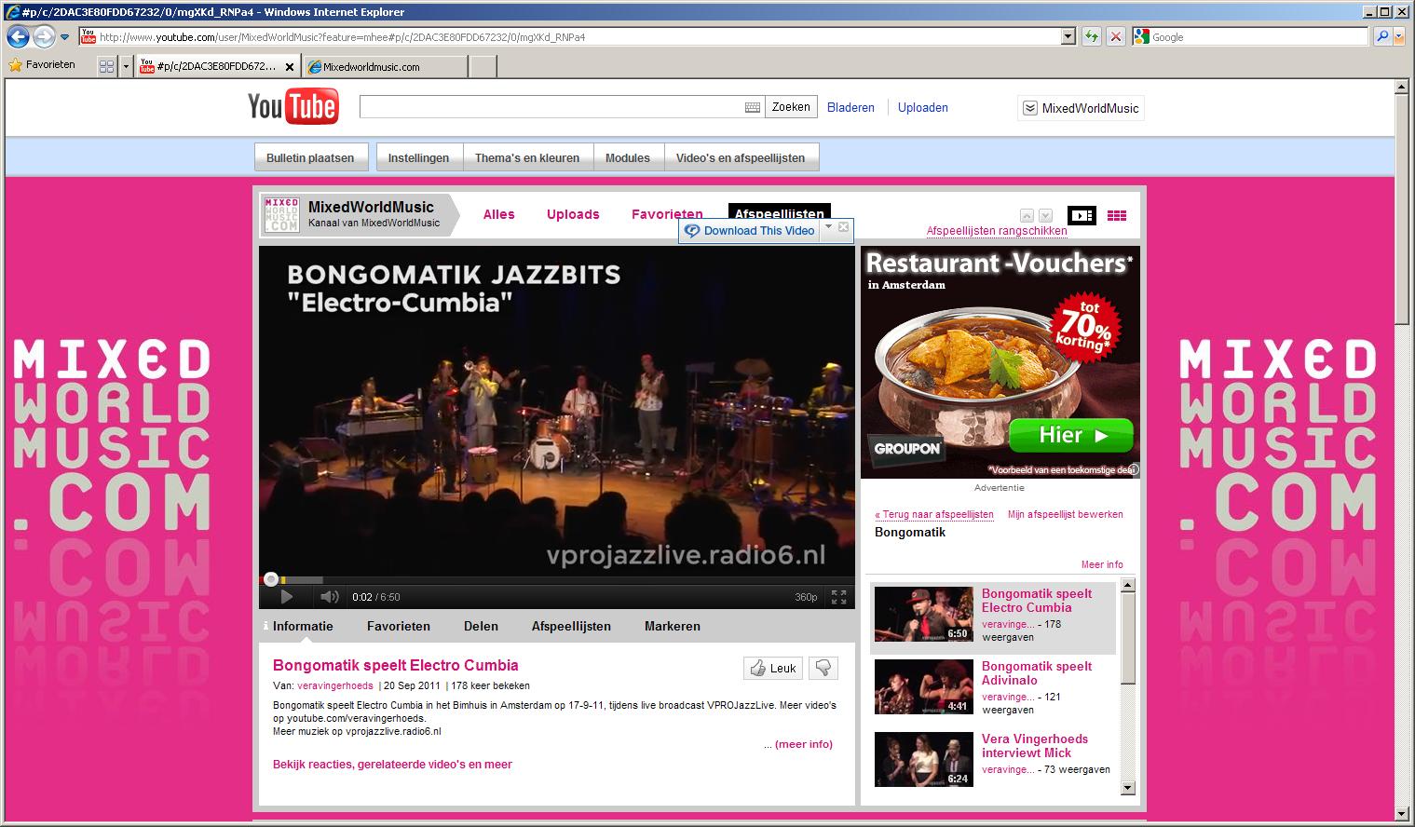Viewport: 1415px width, 827px height.
Task: Switch to player view layout icon
Action: pos(1082,215)
